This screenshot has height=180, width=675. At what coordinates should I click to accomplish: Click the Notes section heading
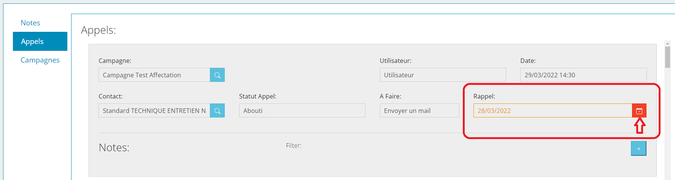pos(114,147)
